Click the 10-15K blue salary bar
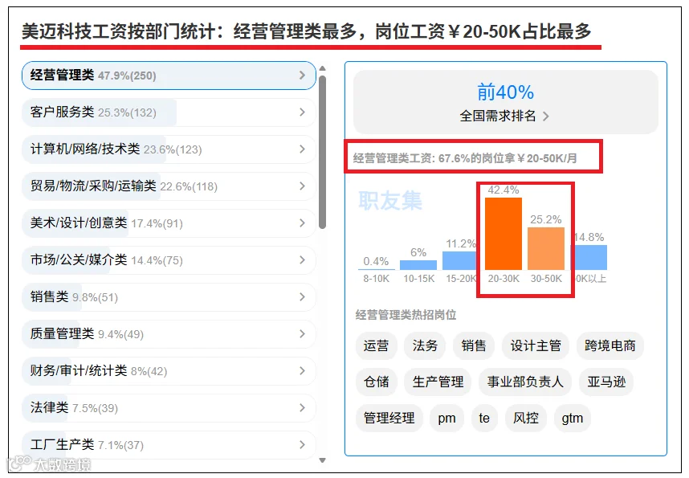 [418, 265]
